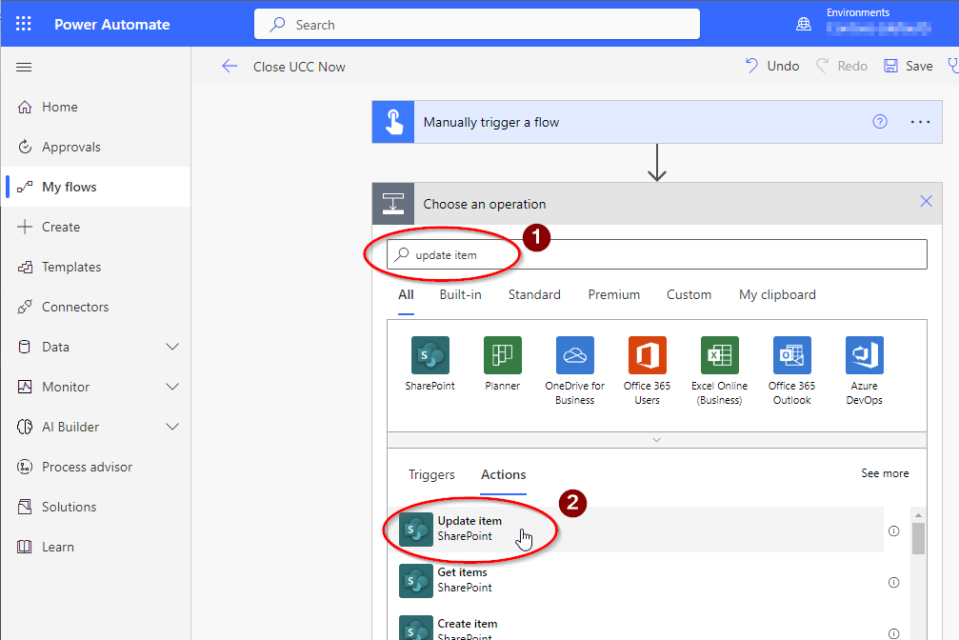Open Templates in sidebar
Viewport: 959px width, 640px height.
[x=96, y=267]
